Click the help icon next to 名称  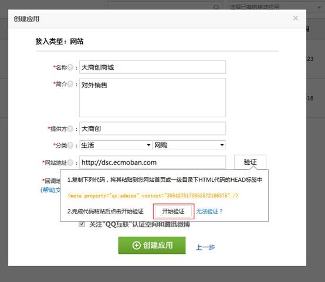tap(70, 67)
